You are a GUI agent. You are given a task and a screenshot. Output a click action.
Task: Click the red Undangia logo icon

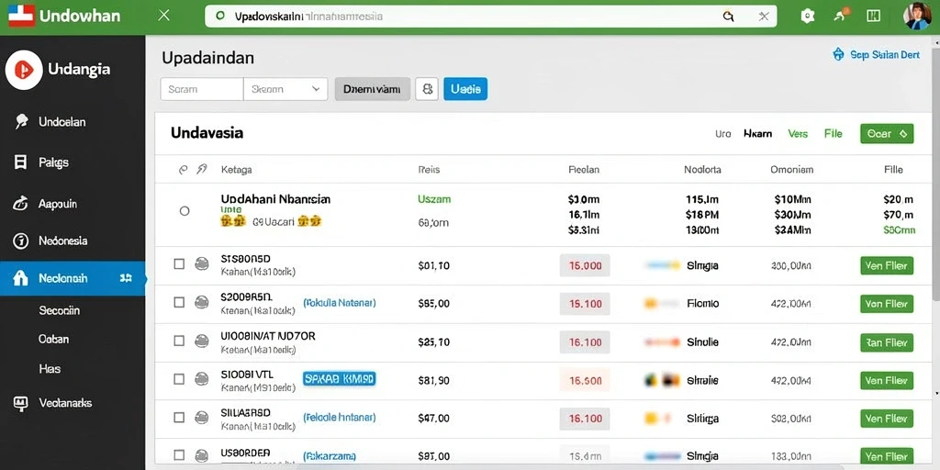pos(24,70)
